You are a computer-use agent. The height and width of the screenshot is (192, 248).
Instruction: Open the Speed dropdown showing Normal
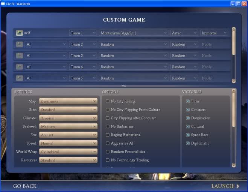click(68, 143)
